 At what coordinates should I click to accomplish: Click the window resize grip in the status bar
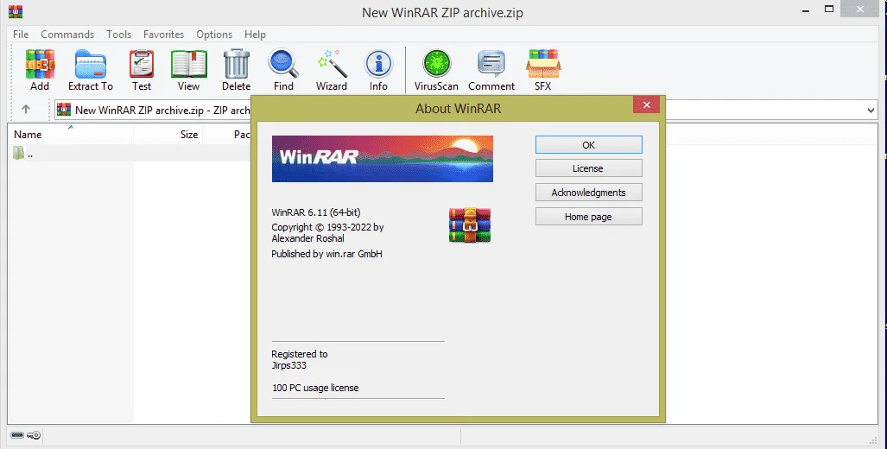(x=873, y=440)
